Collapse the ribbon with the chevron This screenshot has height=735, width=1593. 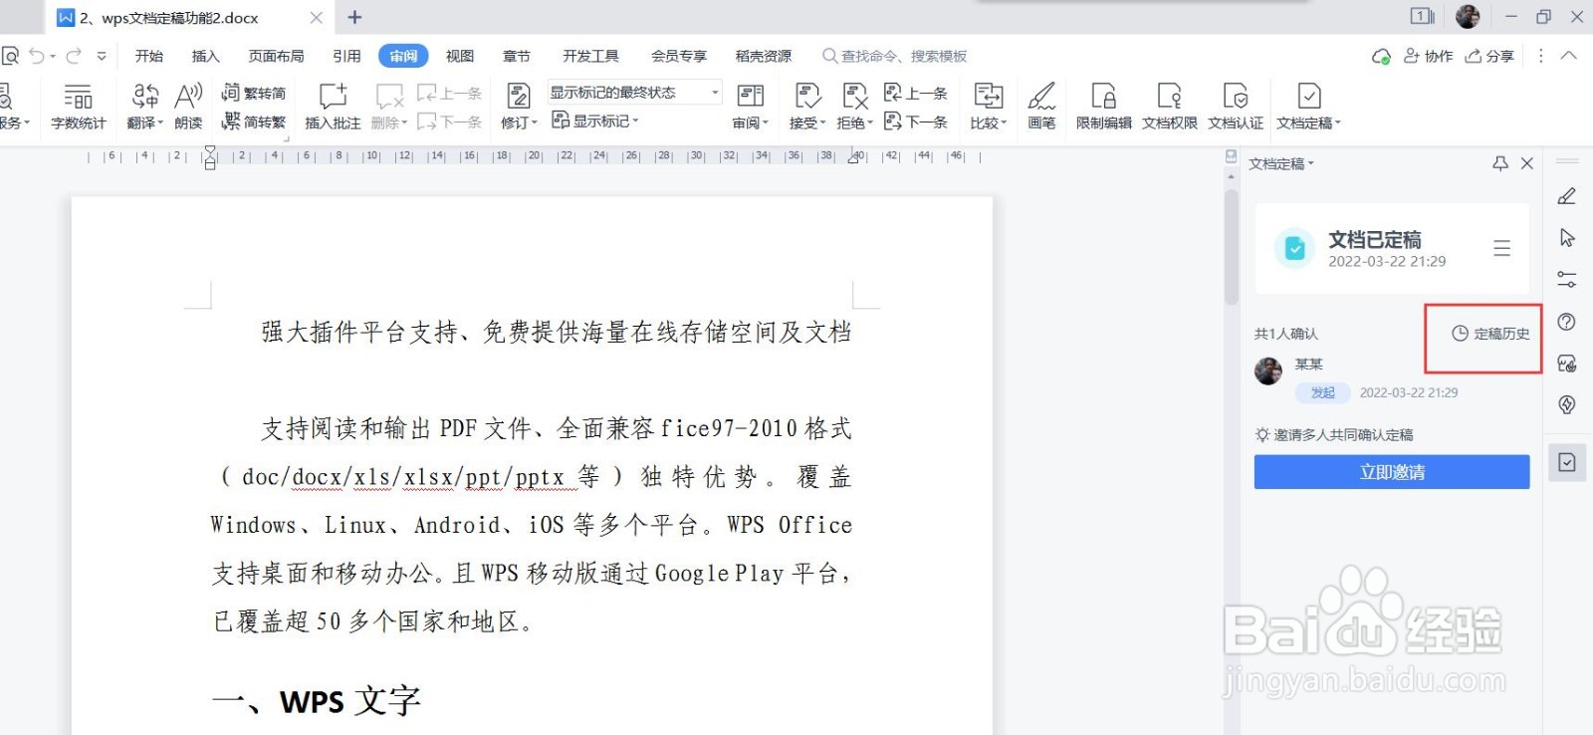[x=1568, y=56]
